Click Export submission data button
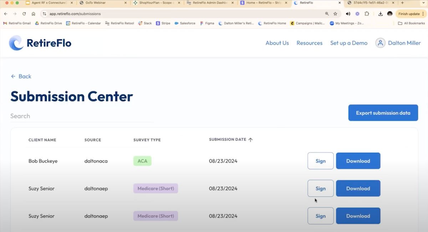428x232 pixels. tap(383, 113)
